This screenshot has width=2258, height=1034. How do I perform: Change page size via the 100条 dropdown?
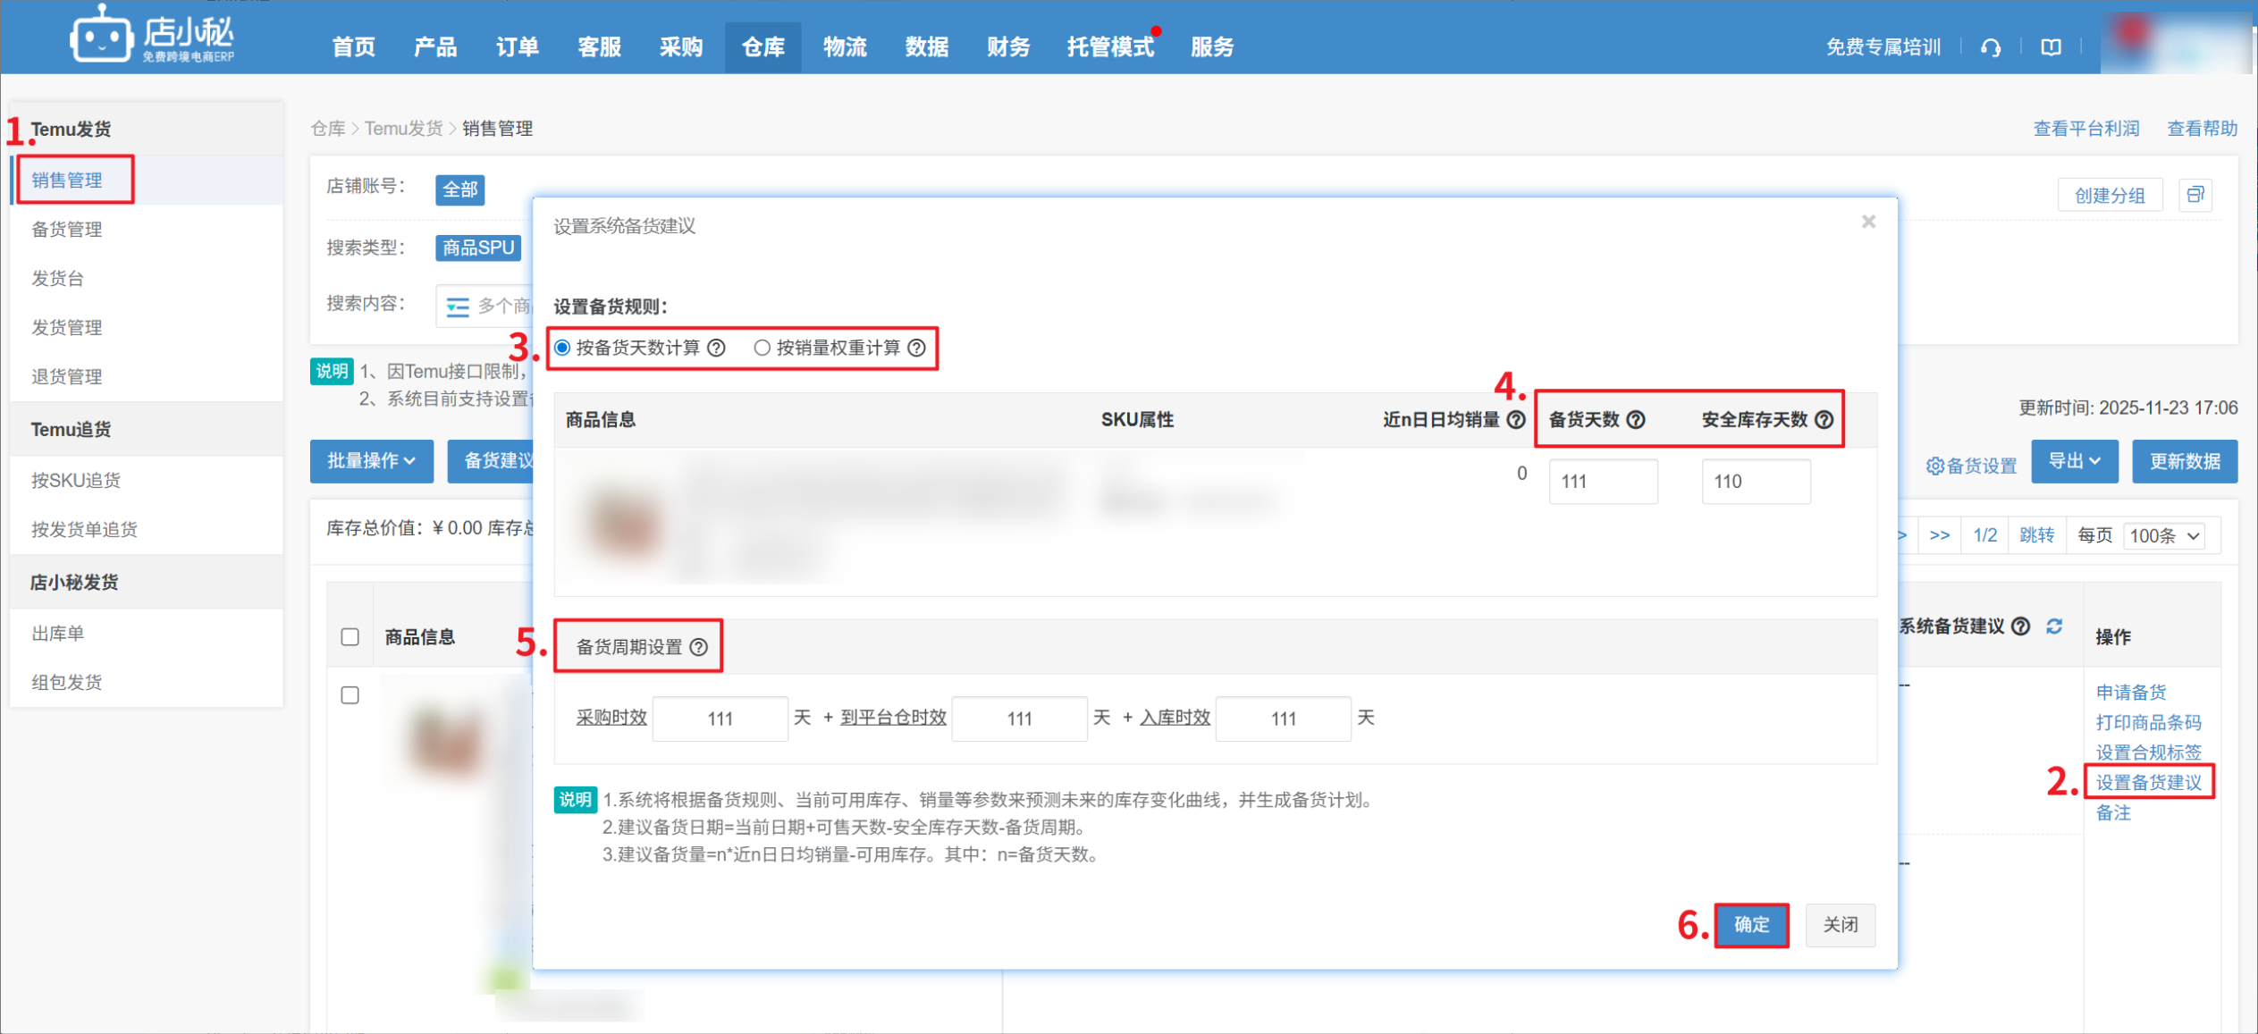[2164, 535]
